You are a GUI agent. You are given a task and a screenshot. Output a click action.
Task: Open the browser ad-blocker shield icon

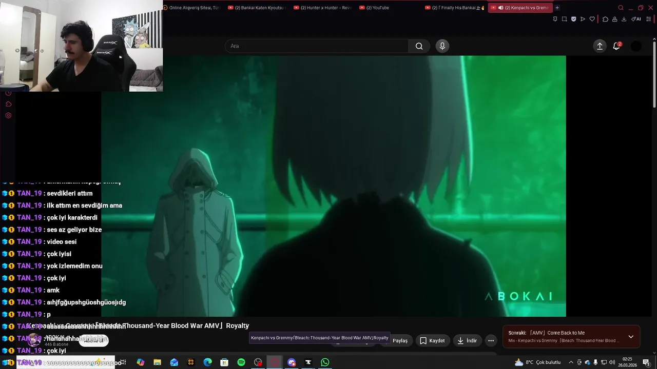pos(573,19)
